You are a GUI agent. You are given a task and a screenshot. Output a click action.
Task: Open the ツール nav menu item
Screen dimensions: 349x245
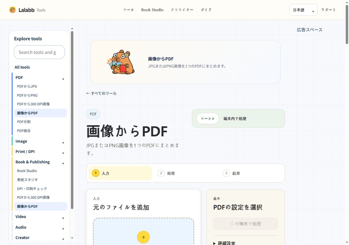click(x=129, y=10)
